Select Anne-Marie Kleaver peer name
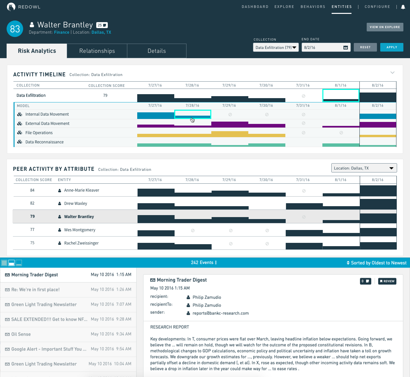The width and height of the screenshot is (410, 377). click(x=82, y=190)
